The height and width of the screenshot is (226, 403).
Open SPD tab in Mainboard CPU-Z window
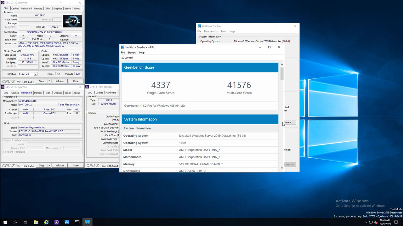tap(48, 93)
